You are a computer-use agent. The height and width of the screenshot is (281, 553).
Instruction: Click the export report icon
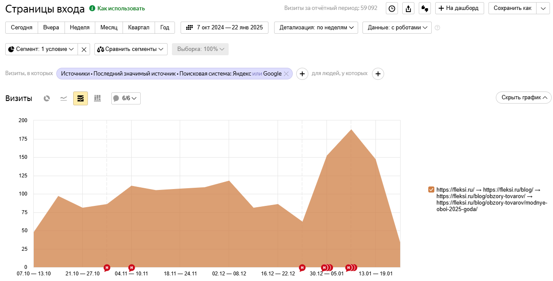click(408, 8)
